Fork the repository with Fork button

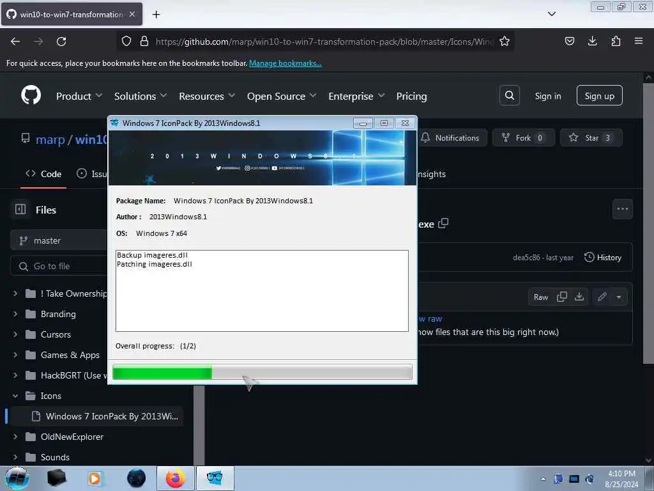(524, 138)
